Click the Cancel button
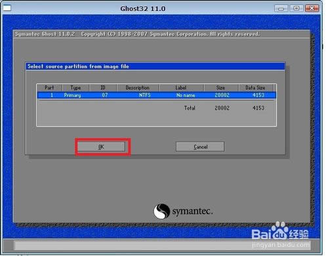 pos(200,147)
